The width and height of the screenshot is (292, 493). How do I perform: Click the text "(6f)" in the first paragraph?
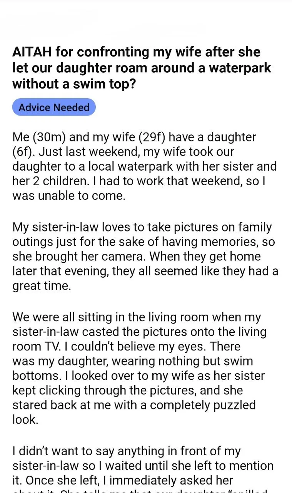click(23, 152)
